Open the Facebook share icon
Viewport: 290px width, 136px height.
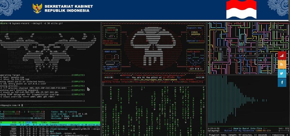282,82
